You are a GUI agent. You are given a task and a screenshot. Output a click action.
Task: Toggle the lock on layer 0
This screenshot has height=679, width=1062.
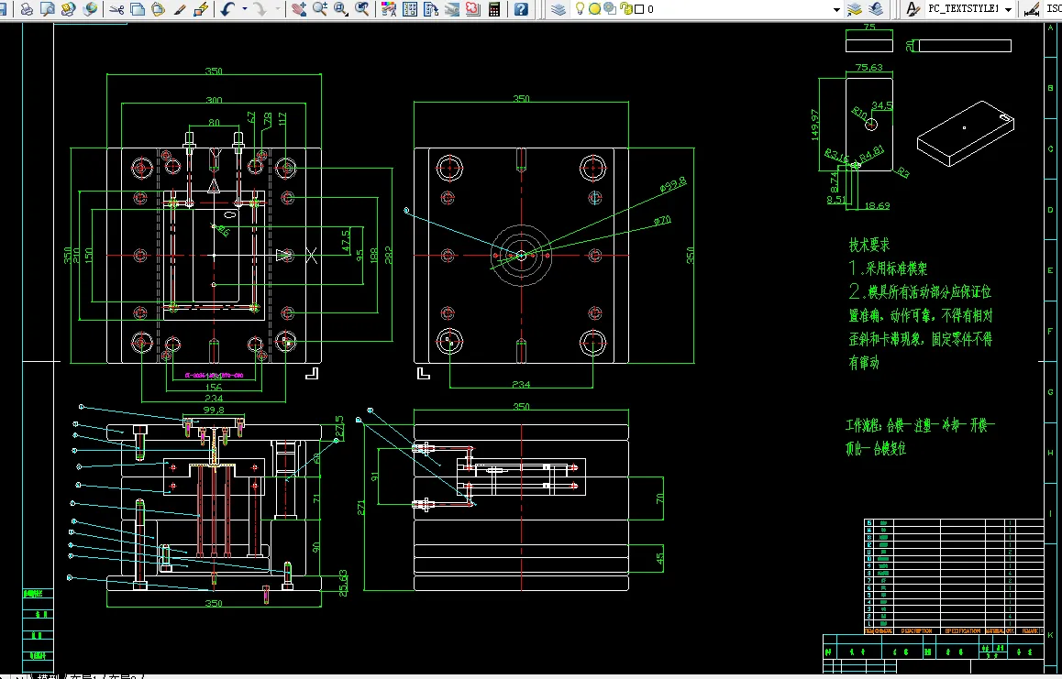point(625,9)
